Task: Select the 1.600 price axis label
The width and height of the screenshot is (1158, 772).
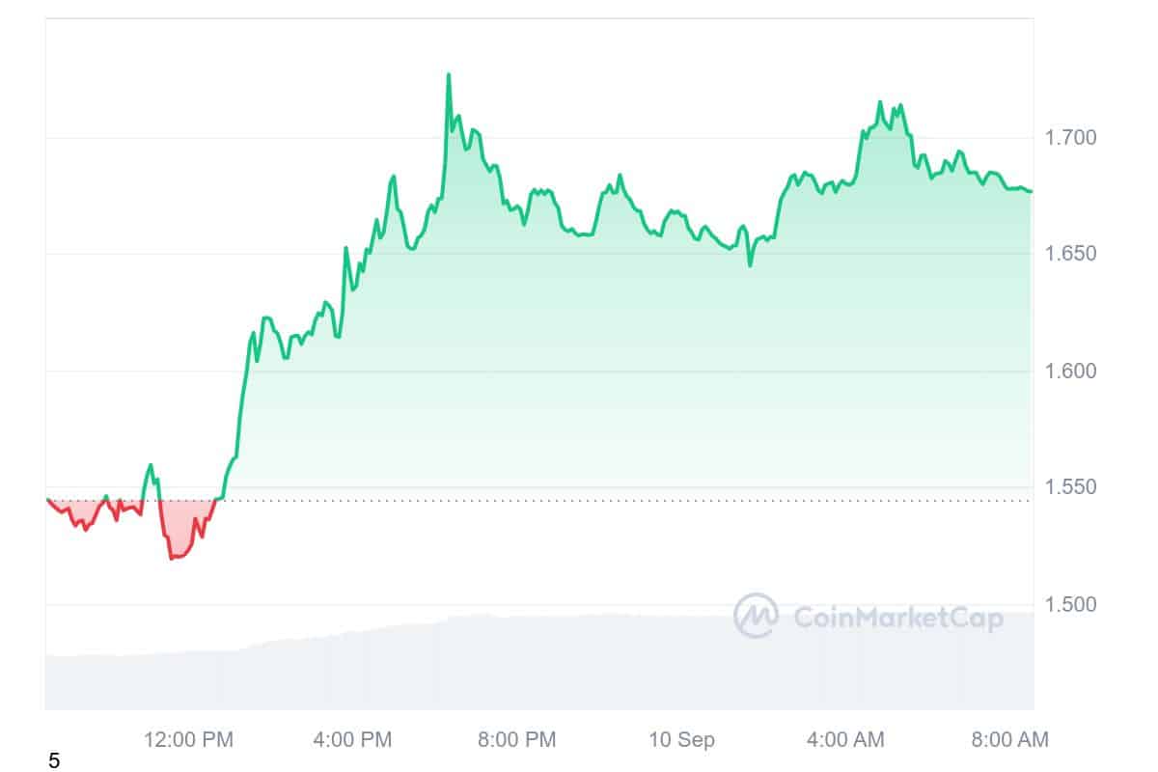Action: point(1071,372)
